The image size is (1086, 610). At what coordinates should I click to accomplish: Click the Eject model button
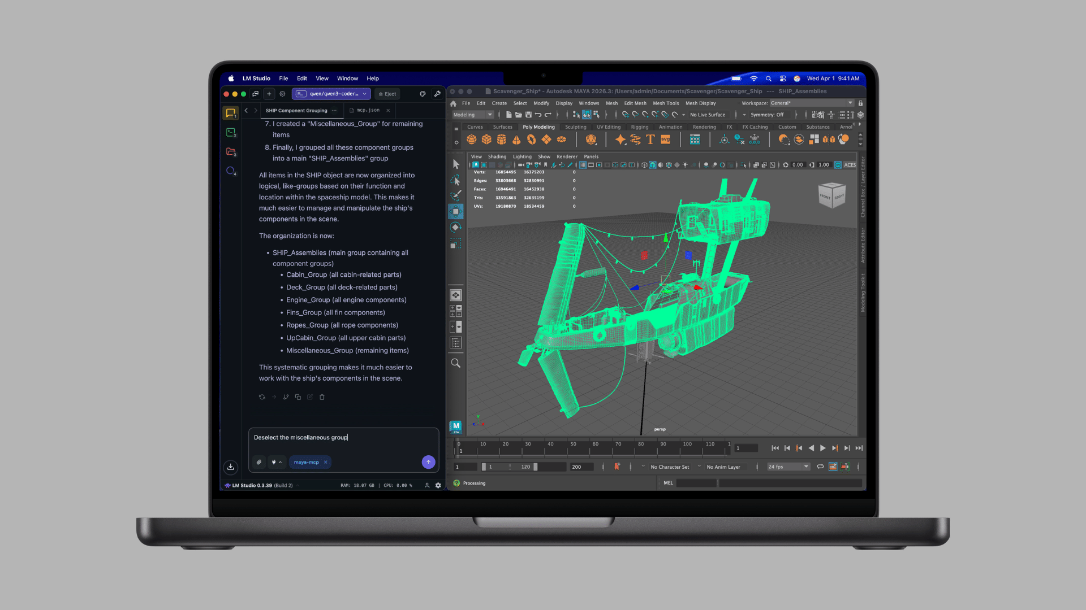tap(387, 94)
